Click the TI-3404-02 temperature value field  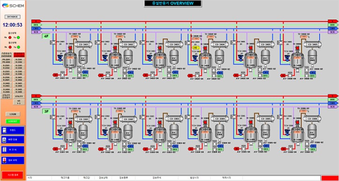(210, 36)
